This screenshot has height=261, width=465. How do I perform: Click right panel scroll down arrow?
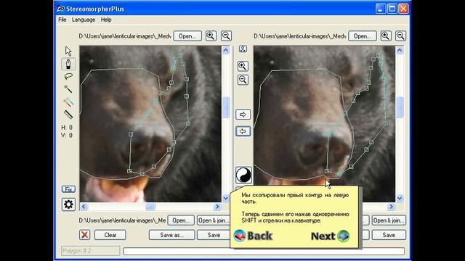(x=400, y=198)
